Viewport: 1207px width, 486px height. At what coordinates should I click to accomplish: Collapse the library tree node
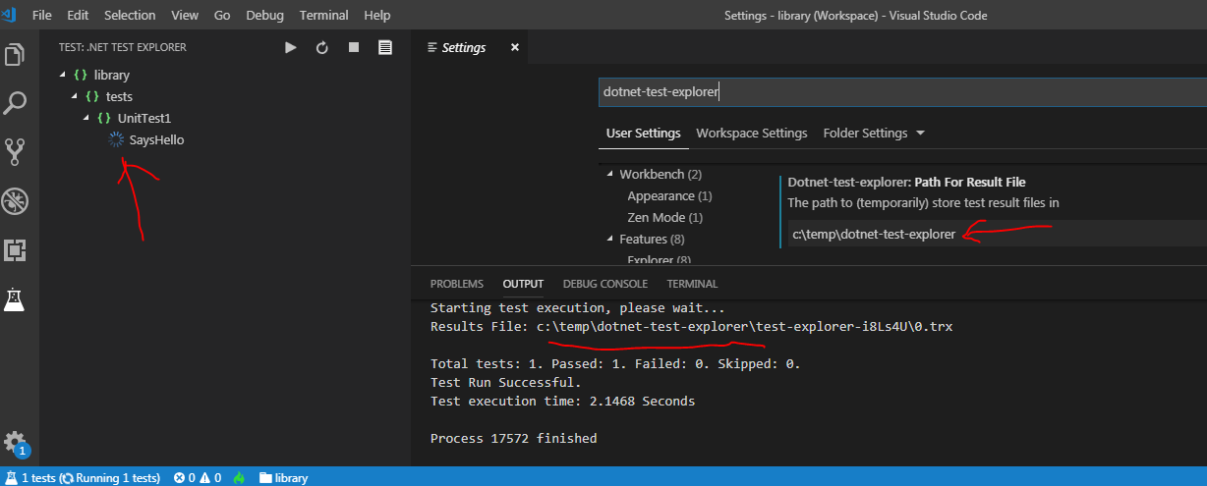coord(63,75)
